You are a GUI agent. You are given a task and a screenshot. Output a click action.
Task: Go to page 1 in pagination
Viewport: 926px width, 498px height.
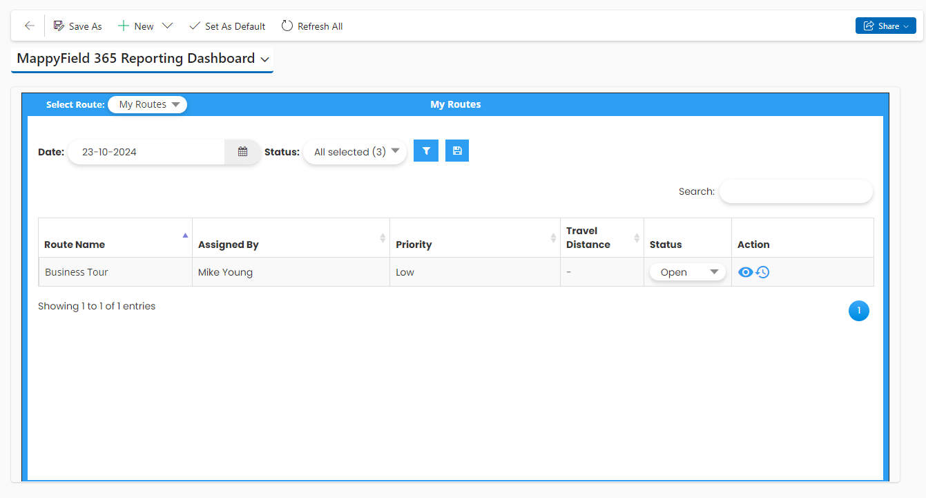(x=859, y=311)
